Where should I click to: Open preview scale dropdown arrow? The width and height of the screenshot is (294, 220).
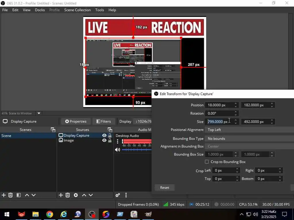click(39, 113)
